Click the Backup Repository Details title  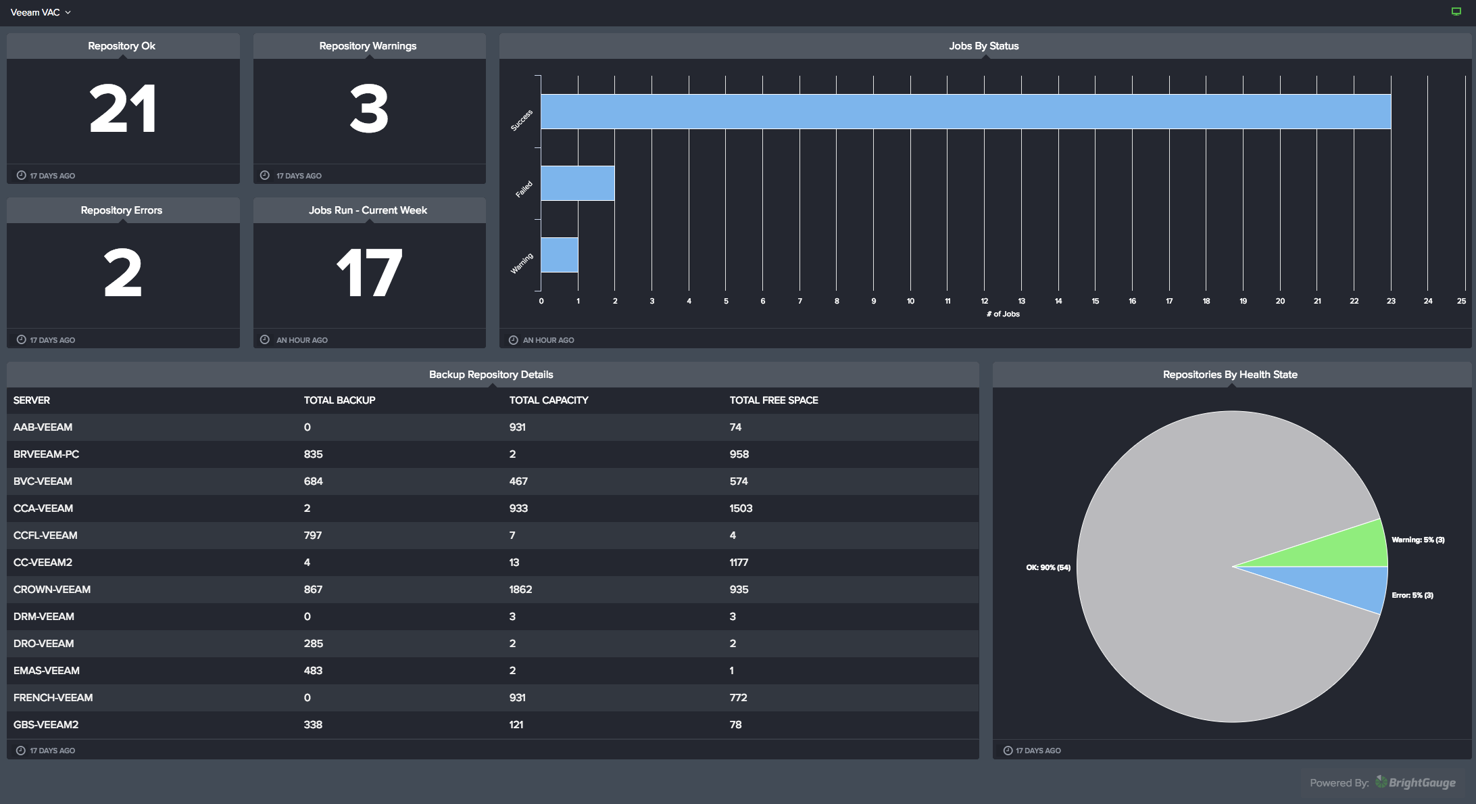tap(491, 375)
